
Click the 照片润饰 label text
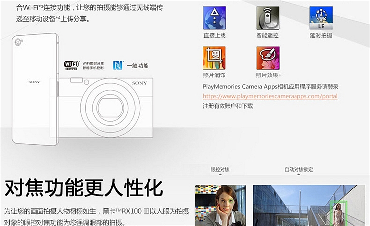tap(214, 75)
